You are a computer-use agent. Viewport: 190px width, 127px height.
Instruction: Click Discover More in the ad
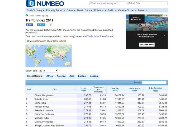pyautogui.click(x=147, y=44)
